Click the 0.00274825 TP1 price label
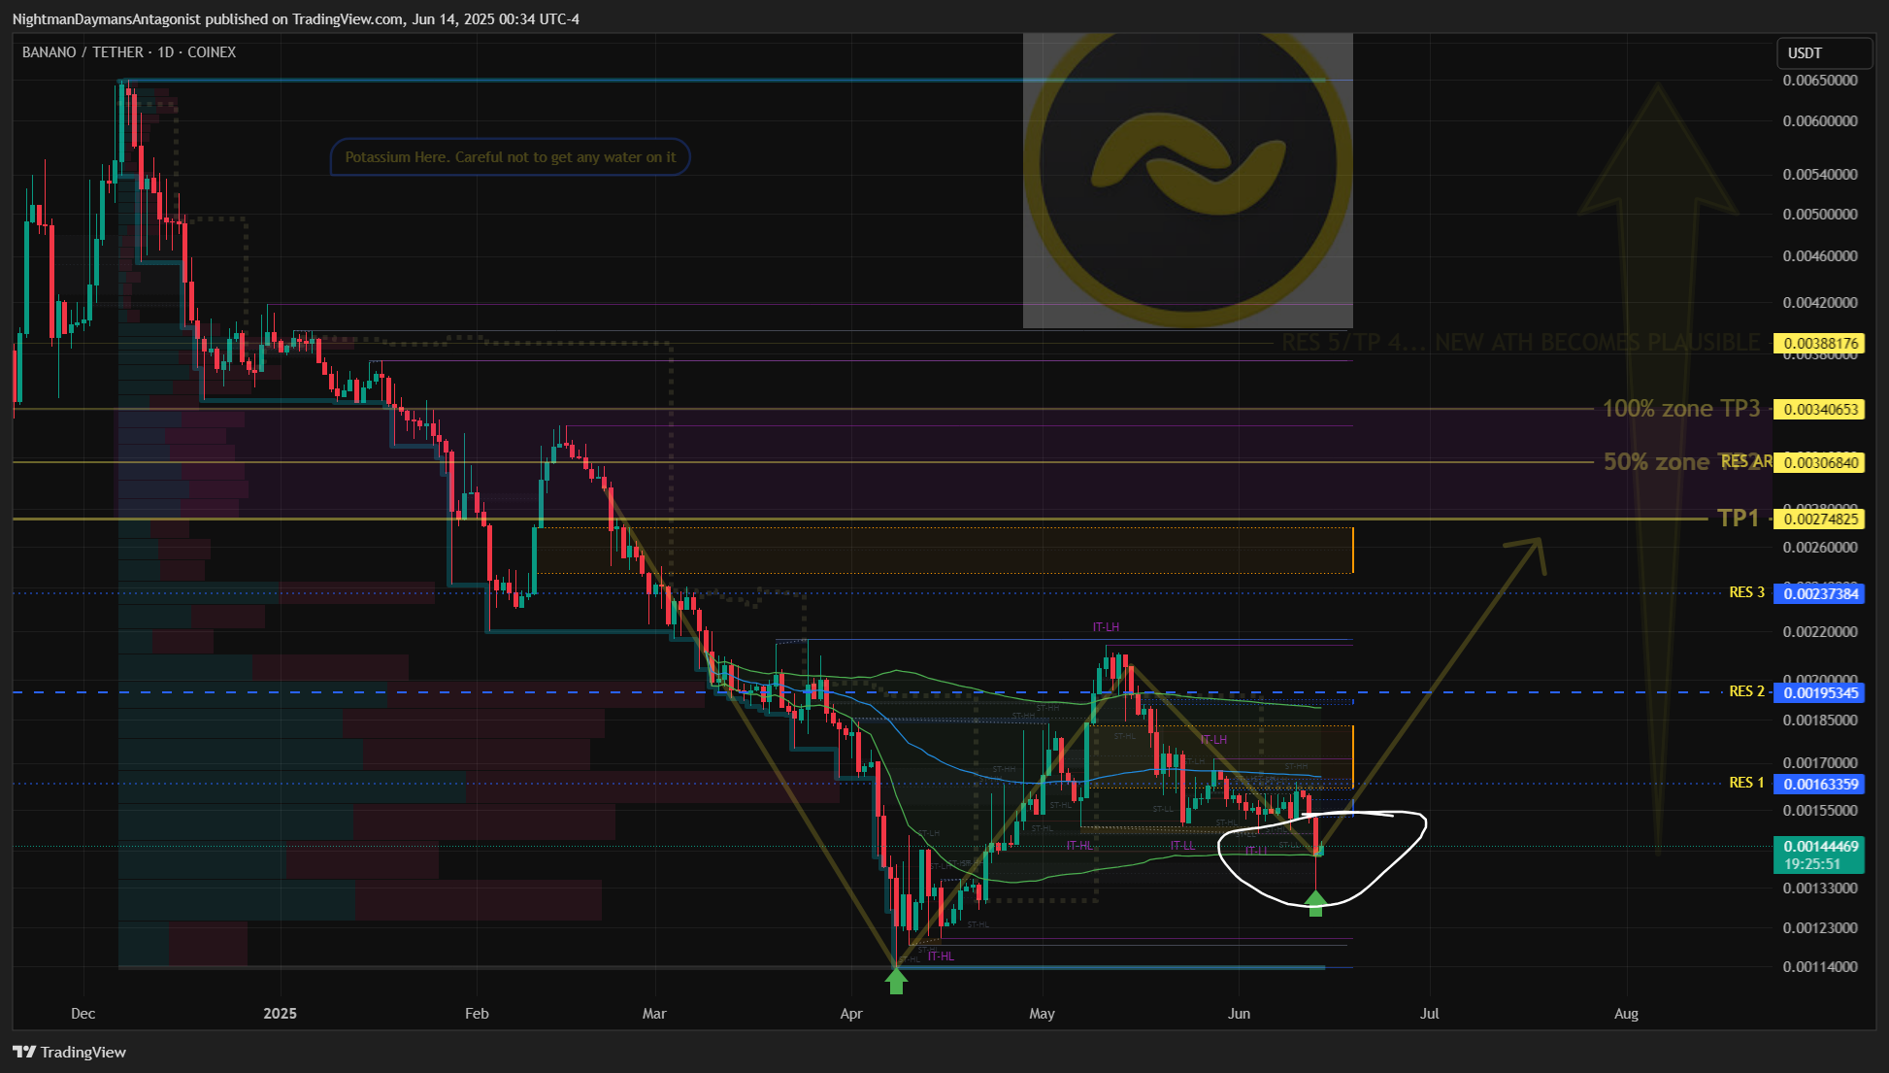Screen dimensions: 1889x1073 1821,519
